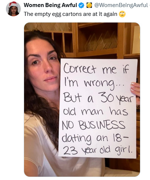This screenshot has width=150, height=180.
Task: Open the Women Being Awful display name
Action: coord(50,5)
